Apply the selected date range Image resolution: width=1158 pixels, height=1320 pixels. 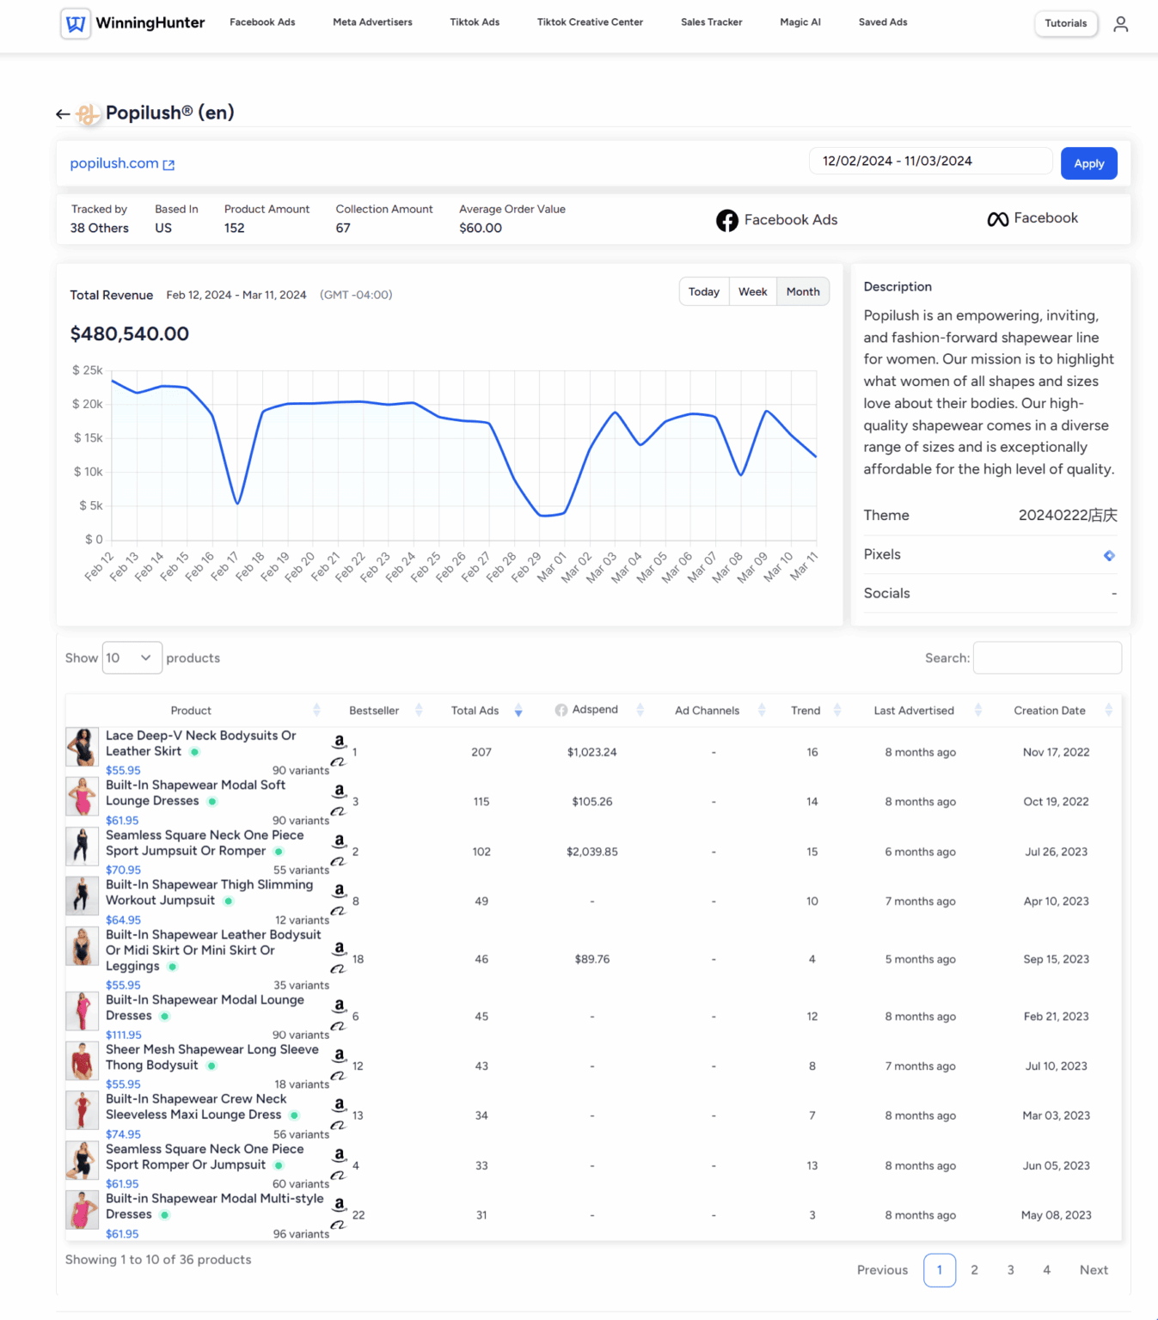[x=1089, y=163]
